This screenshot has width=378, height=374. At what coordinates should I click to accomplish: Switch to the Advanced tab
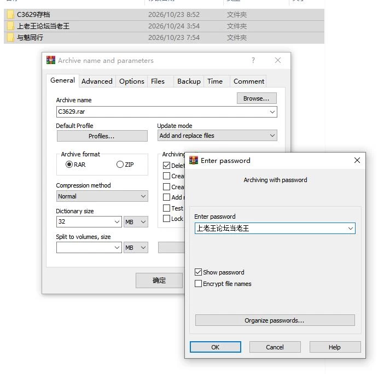click(97, 81)
